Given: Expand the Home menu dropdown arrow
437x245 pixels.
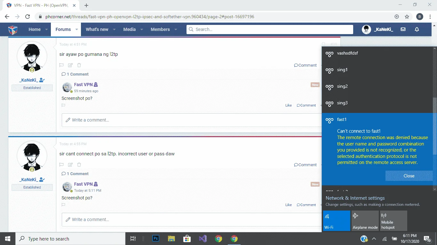Looking at the screenshot, I should tap(46, 29).
